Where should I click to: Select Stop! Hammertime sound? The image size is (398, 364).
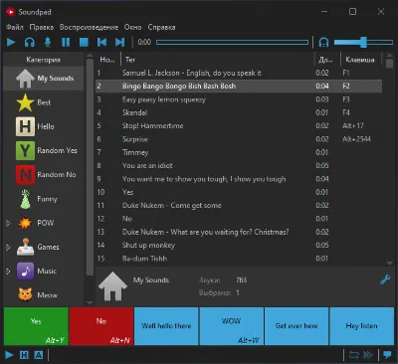[x=239, y=126]
